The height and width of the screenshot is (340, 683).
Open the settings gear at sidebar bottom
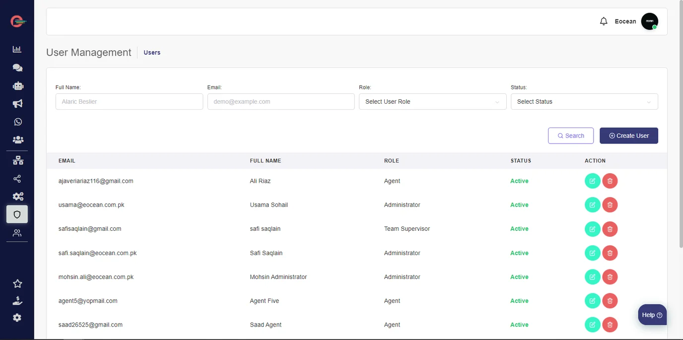[17, 318]
